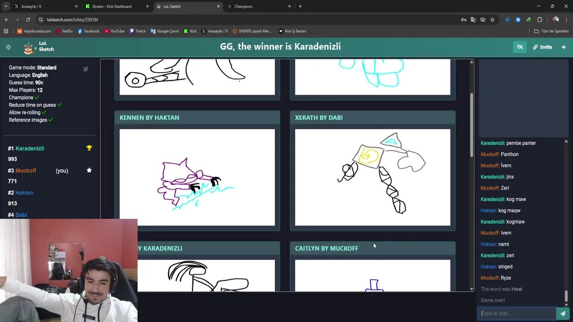Switch to the Stream - Kick Dashboard tab
The height and width of the screenshot is (322, 573).
[116, 6]
